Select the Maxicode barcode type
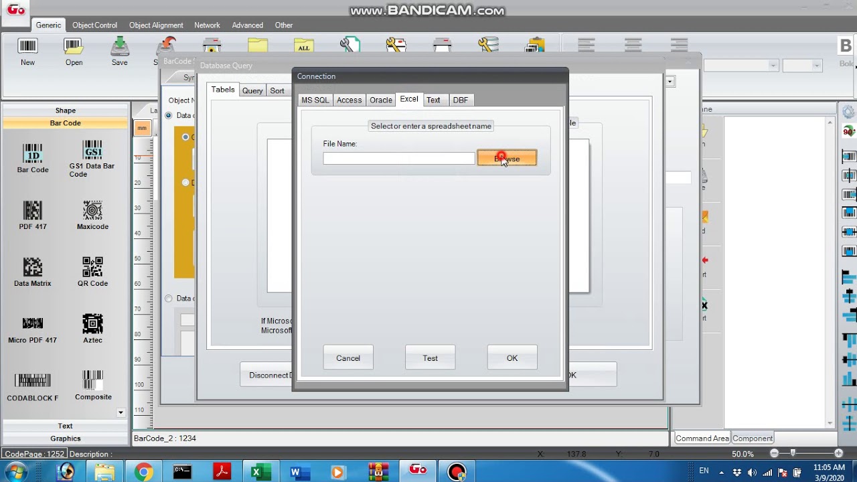 (92, 215)
